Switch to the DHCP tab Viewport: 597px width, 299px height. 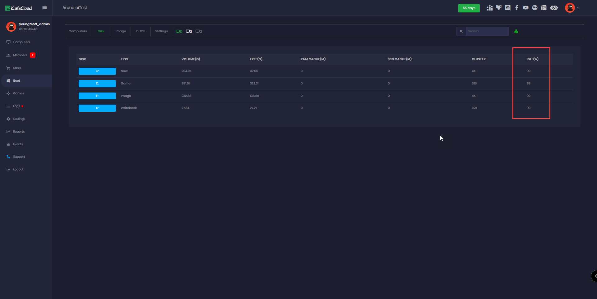tap(141, 31)
